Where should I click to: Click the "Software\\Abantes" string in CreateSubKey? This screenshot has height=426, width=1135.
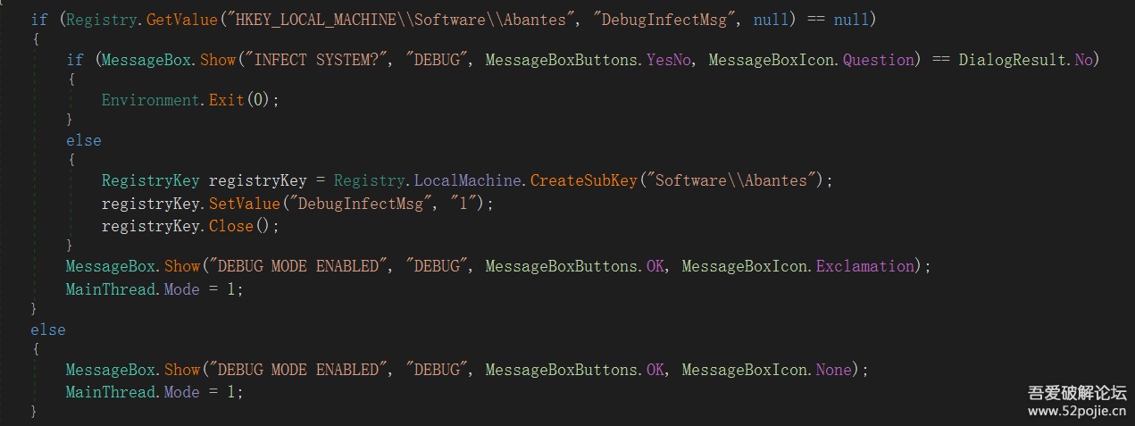point(731,180)
